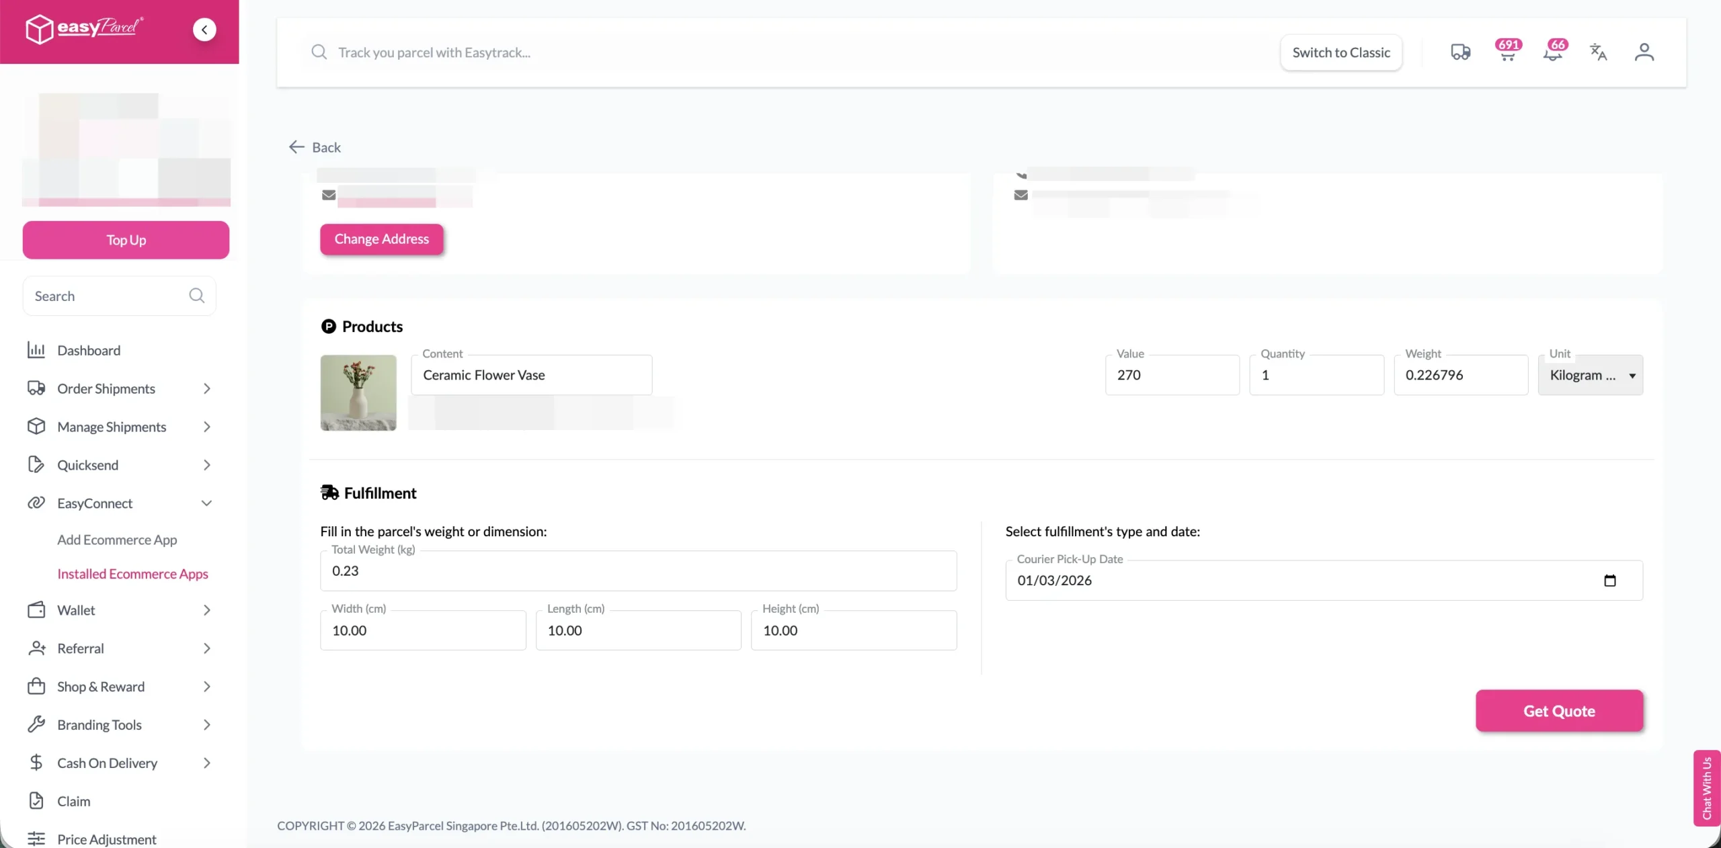The width and height of the screenshot is (1721, 848).
Task: Click the Back link
Action: click(x=315, y=147)
